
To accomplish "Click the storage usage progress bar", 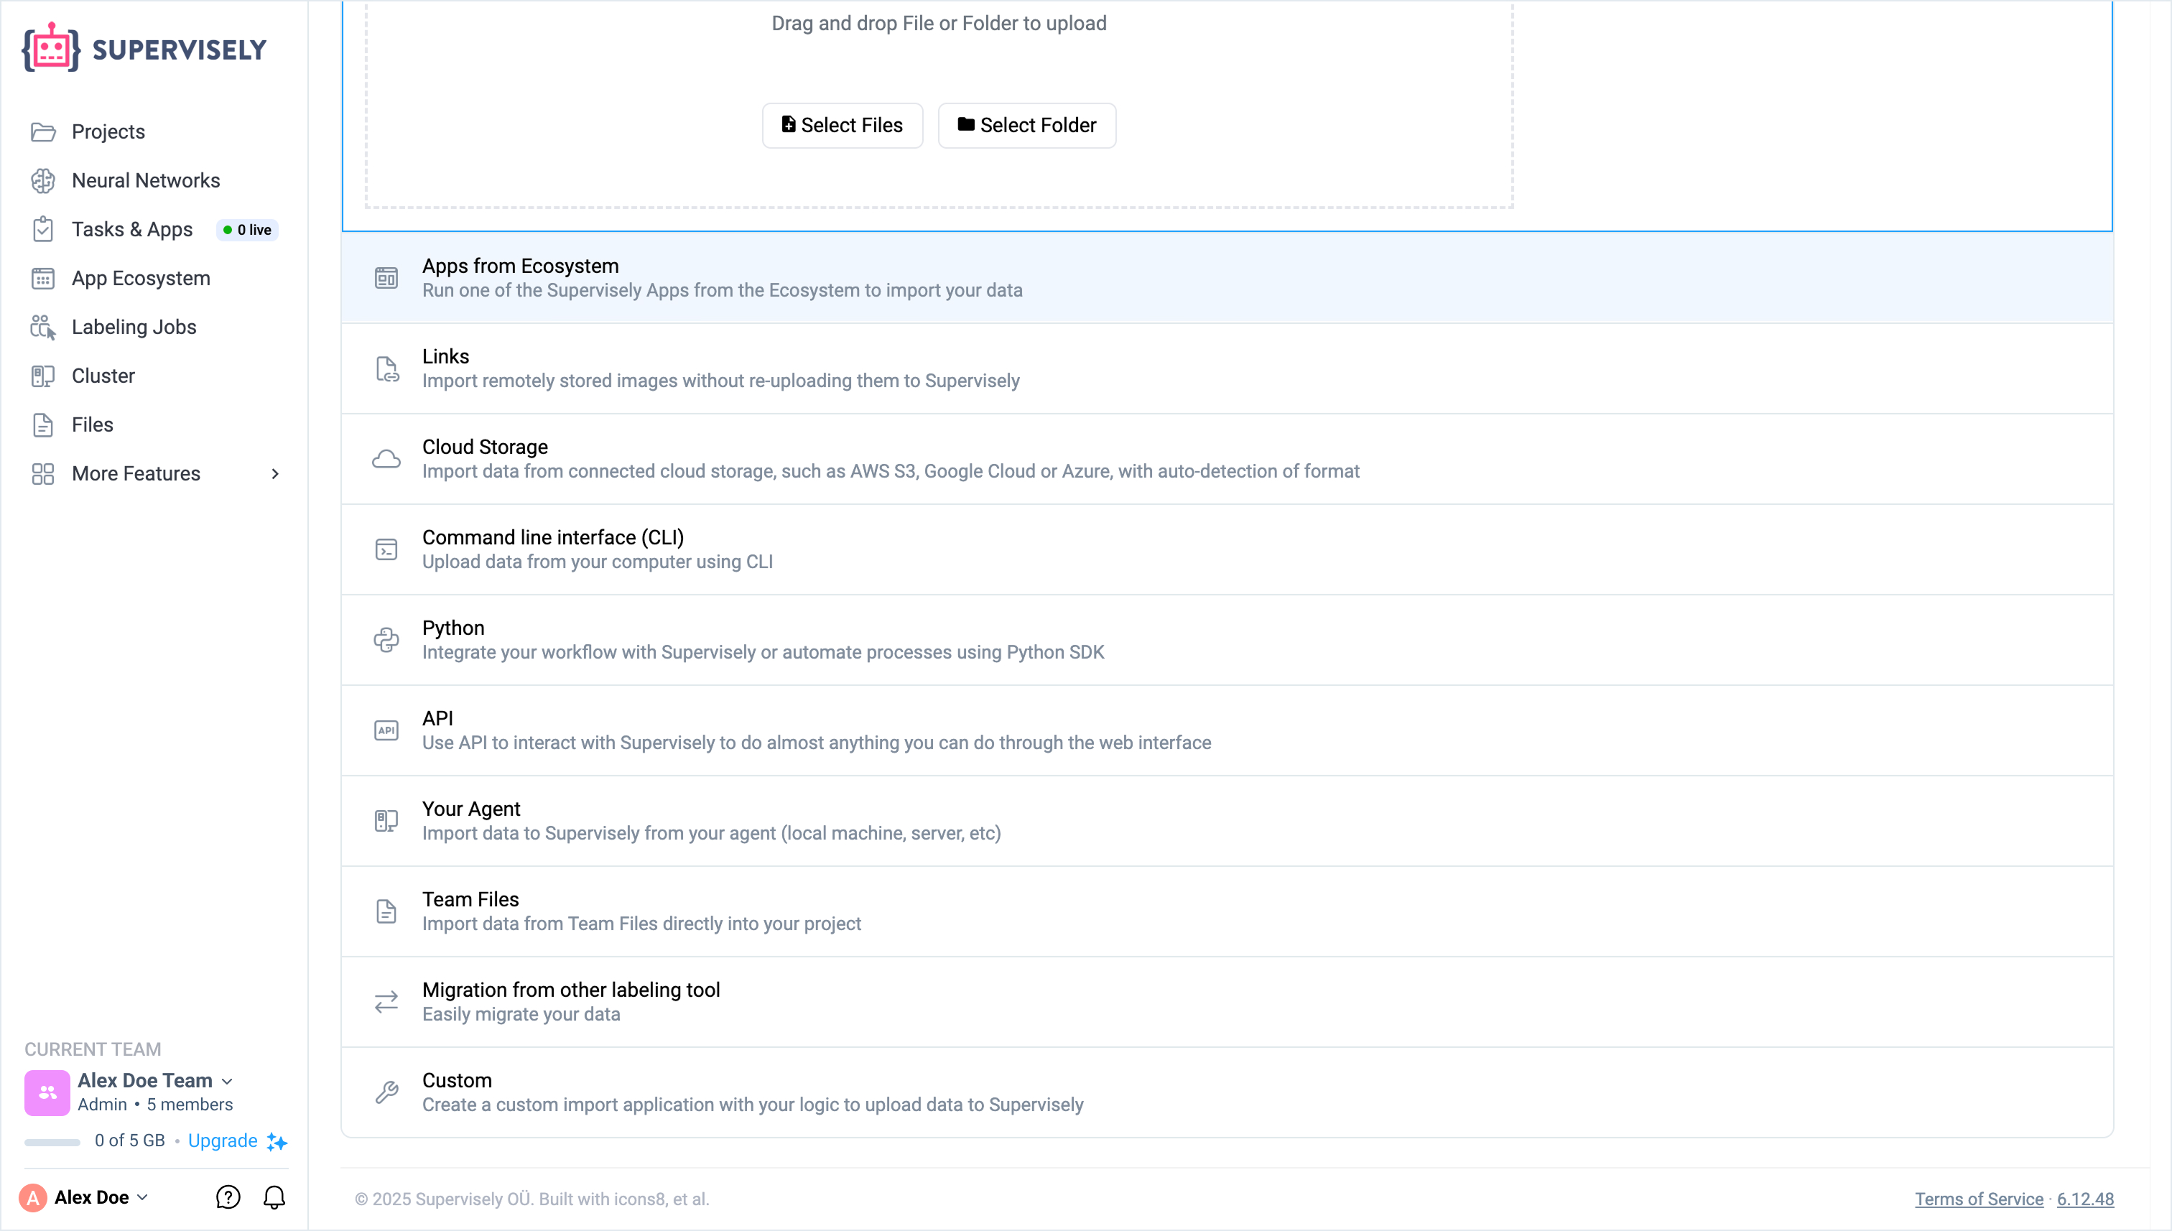I will click(52, 1142).
